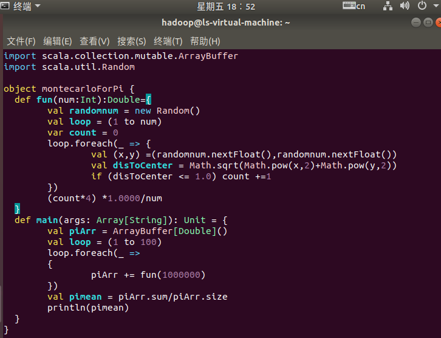The width and height of the screenshot is (441, 338).
Task: Click 'new Random()' expression
Action: [x=167, y=111]
